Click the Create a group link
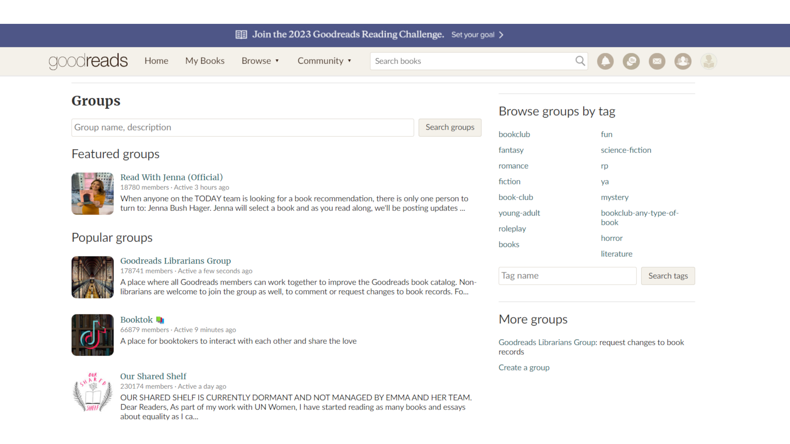The width and height of the screenshot is (790, 444). [x=524, y=367]
